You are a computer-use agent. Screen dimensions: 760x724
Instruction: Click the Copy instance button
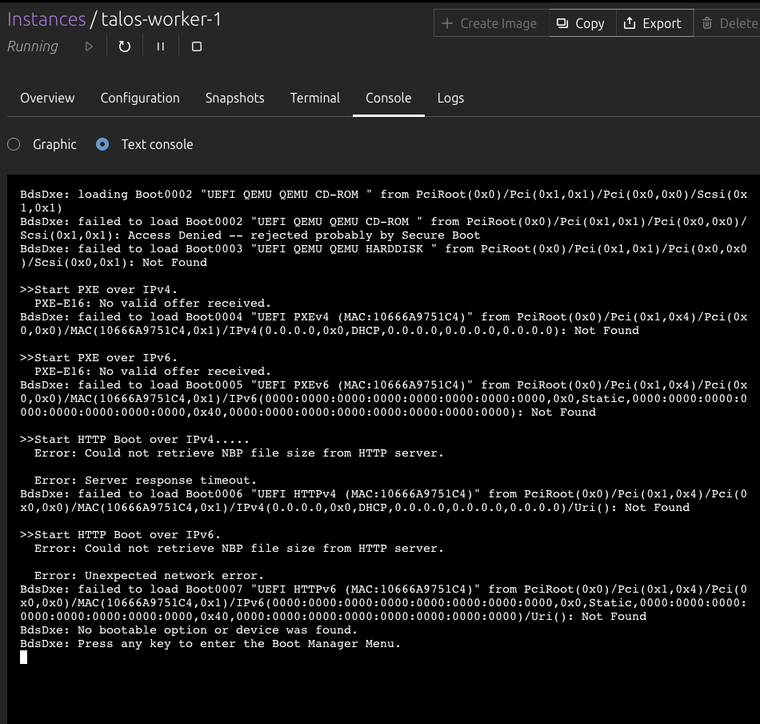point(582,23)
